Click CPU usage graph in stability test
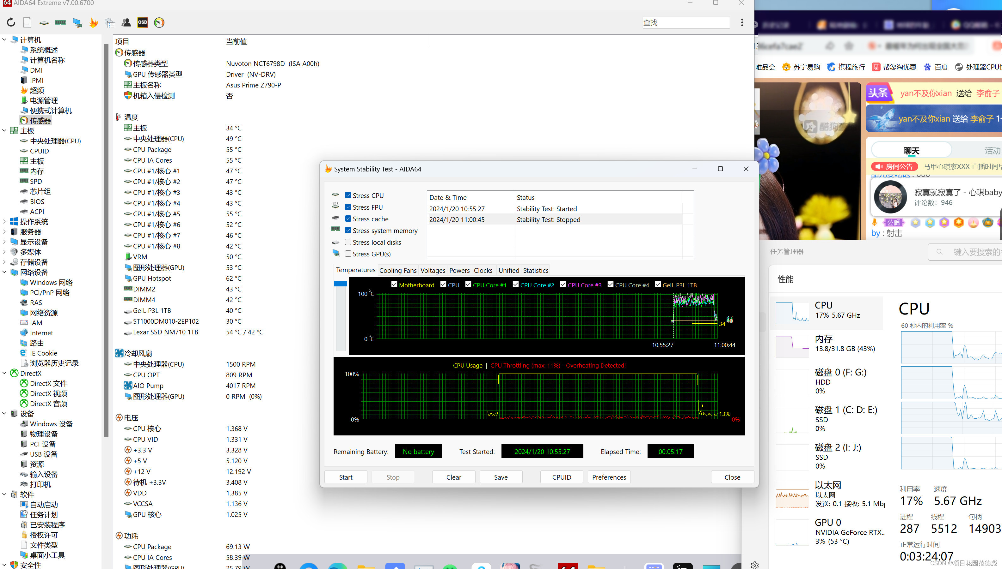 tap(537, 398)
